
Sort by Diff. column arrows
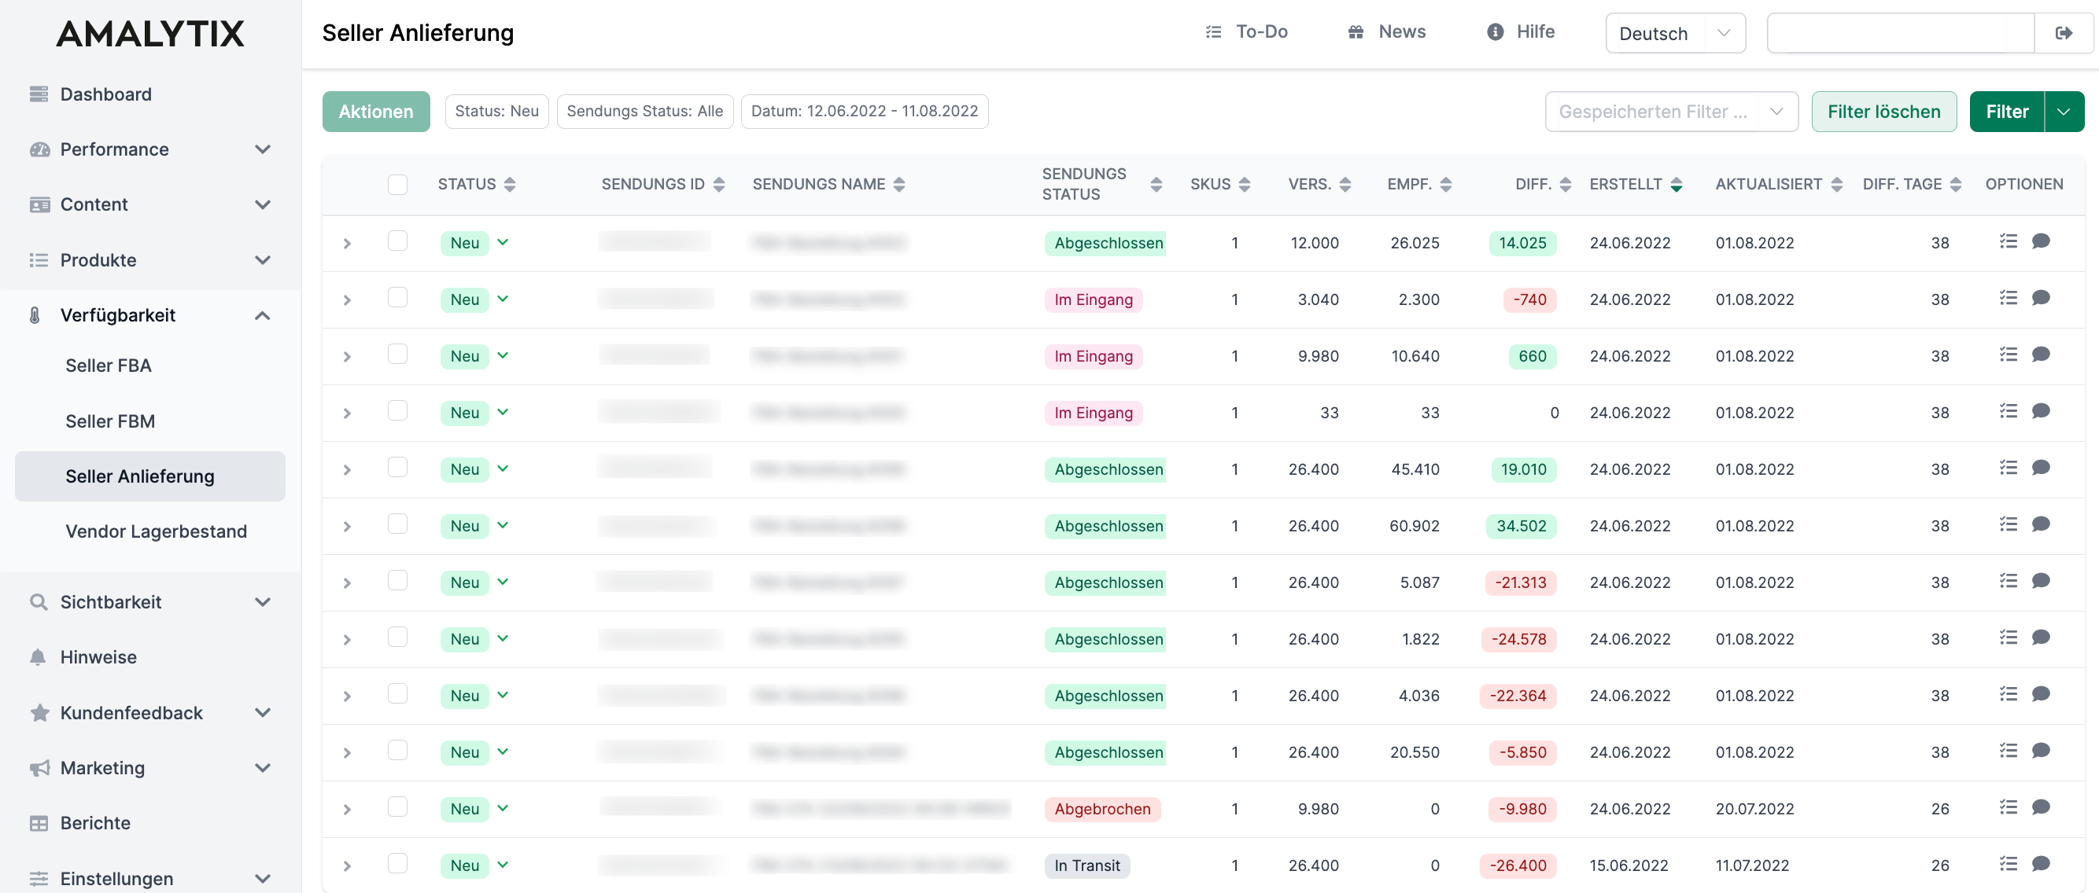pos(1566,184)
